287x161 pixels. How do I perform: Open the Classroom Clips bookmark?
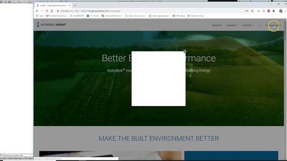point(196,16)
